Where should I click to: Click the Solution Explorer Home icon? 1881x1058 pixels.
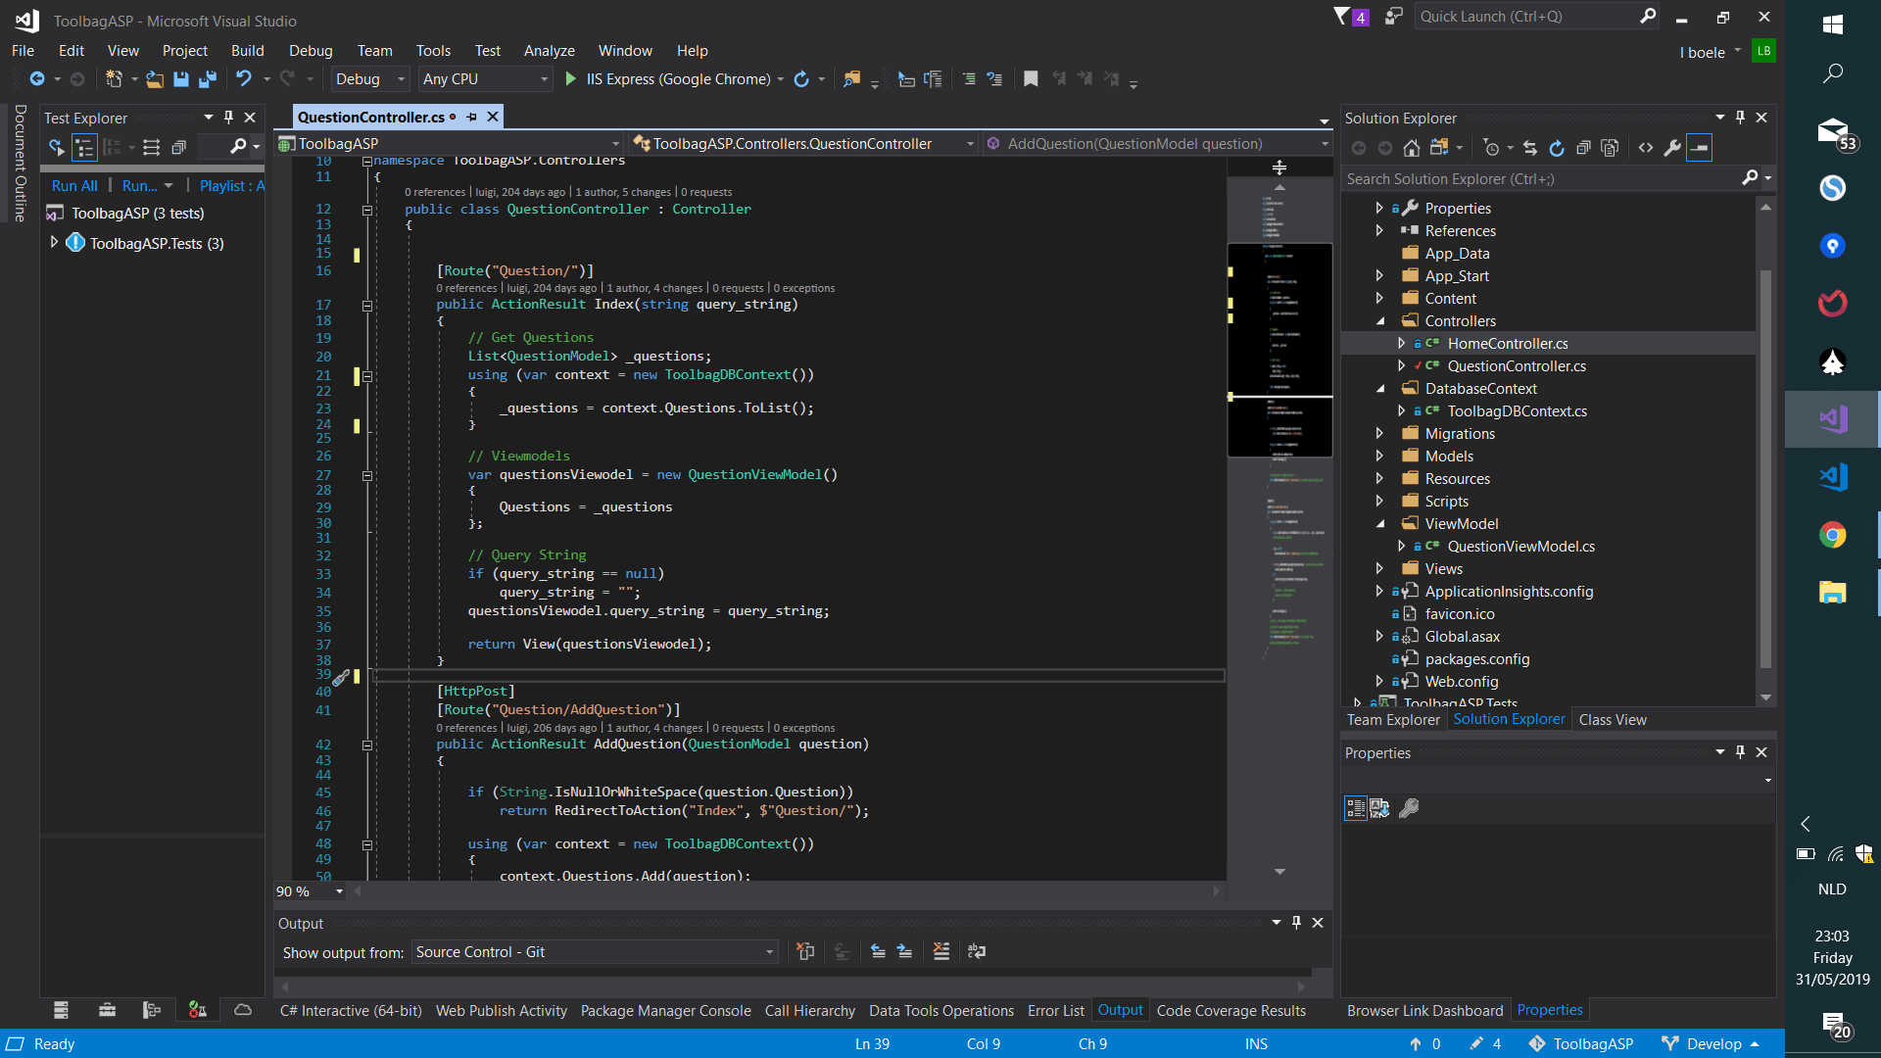pos(1411,148)
